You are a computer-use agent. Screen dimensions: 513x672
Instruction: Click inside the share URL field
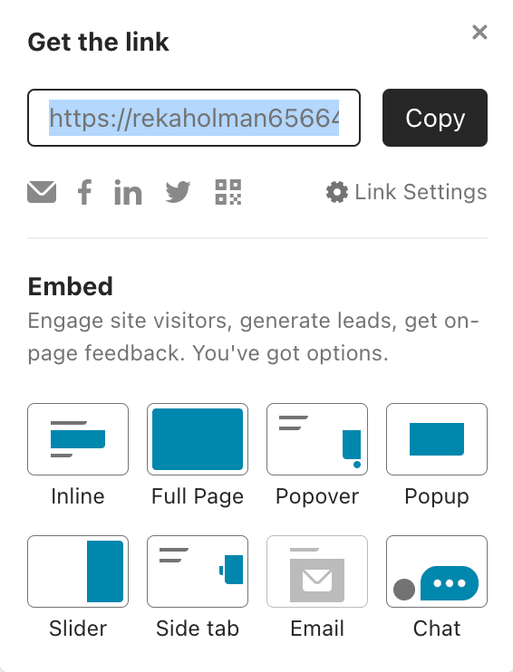point(194,118)
